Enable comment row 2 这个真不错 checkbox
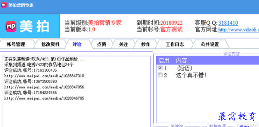Viewport: 259px width, 127px height. point(160,75)
